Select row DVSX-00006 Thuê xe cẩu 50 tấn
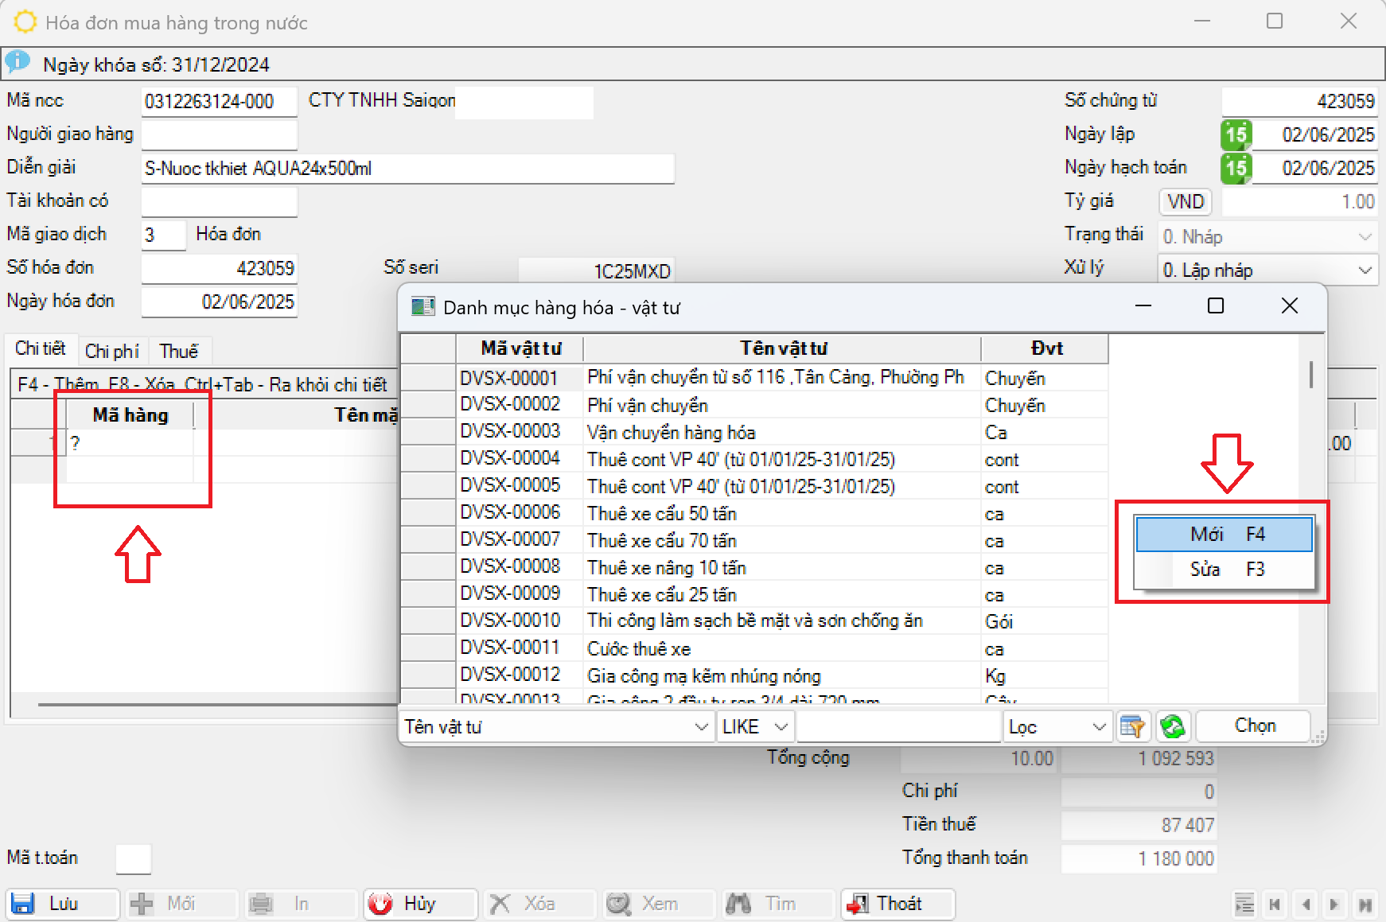 [661, 514]
